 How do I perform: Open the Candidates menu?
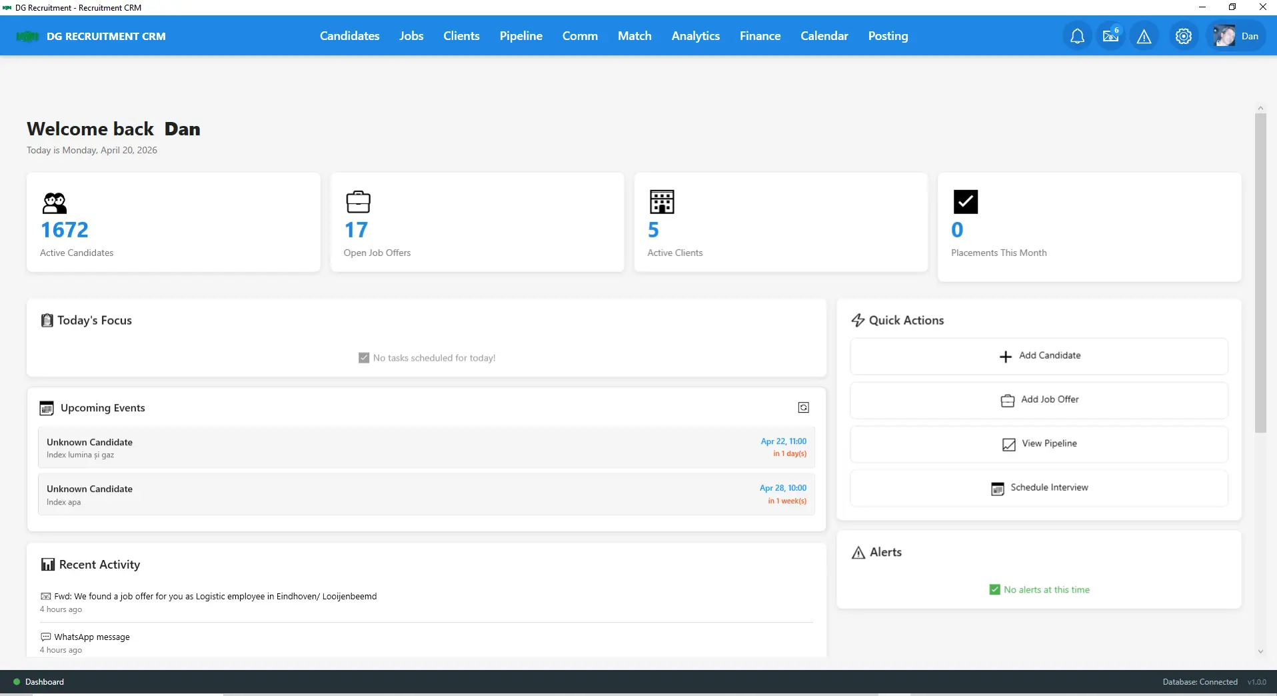click(349, 36)
